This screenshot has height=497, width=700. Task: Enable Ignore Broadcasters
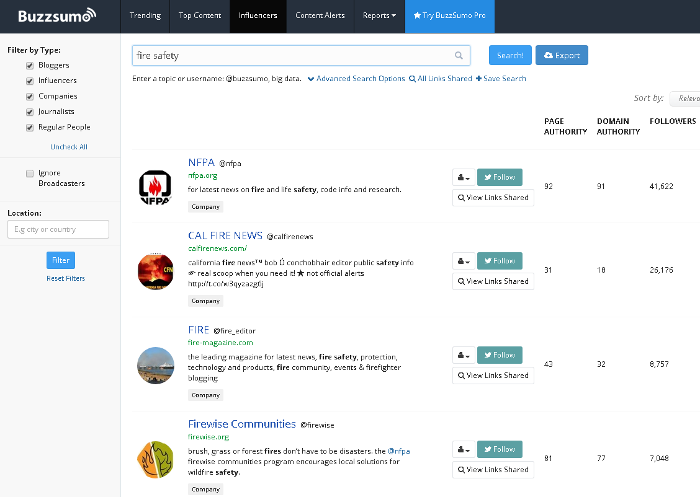click(30, 174)
